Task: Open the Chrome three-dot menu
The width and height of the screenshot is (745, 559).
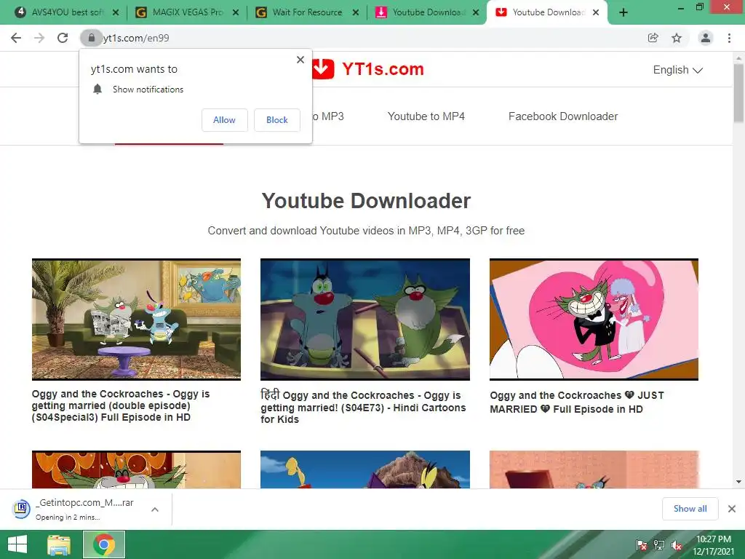Action: point(729,38)
